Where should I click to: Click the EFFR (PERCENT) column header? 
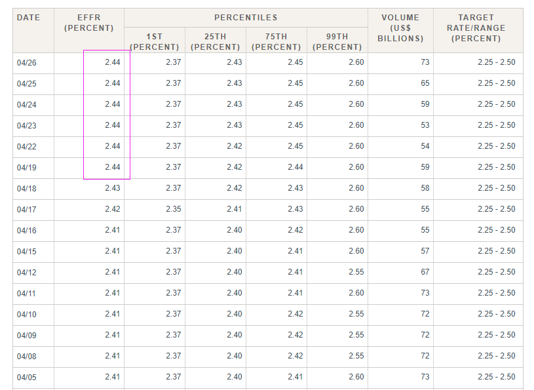89,23
